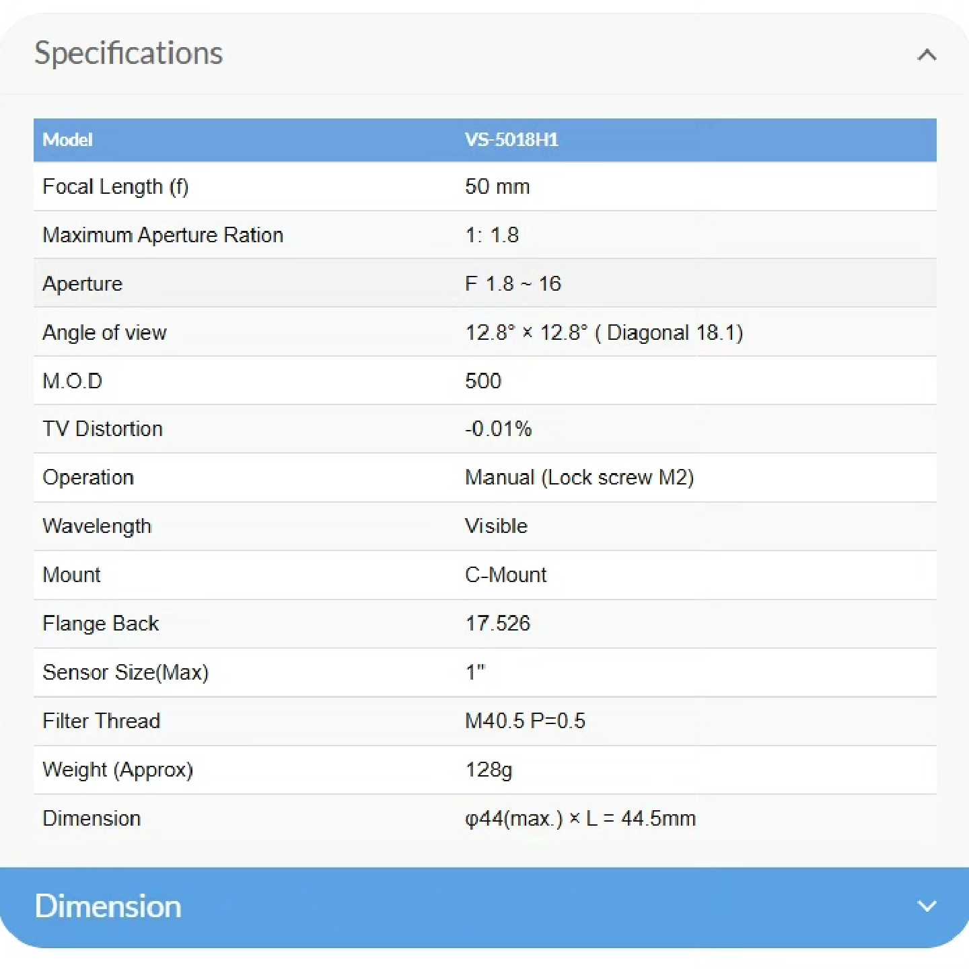This screenshot has width=969, height=969.
Task: Click the Aperture row label
Action: (82, 284)
